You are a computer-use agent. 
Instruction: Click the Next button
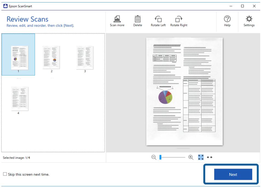233,174
